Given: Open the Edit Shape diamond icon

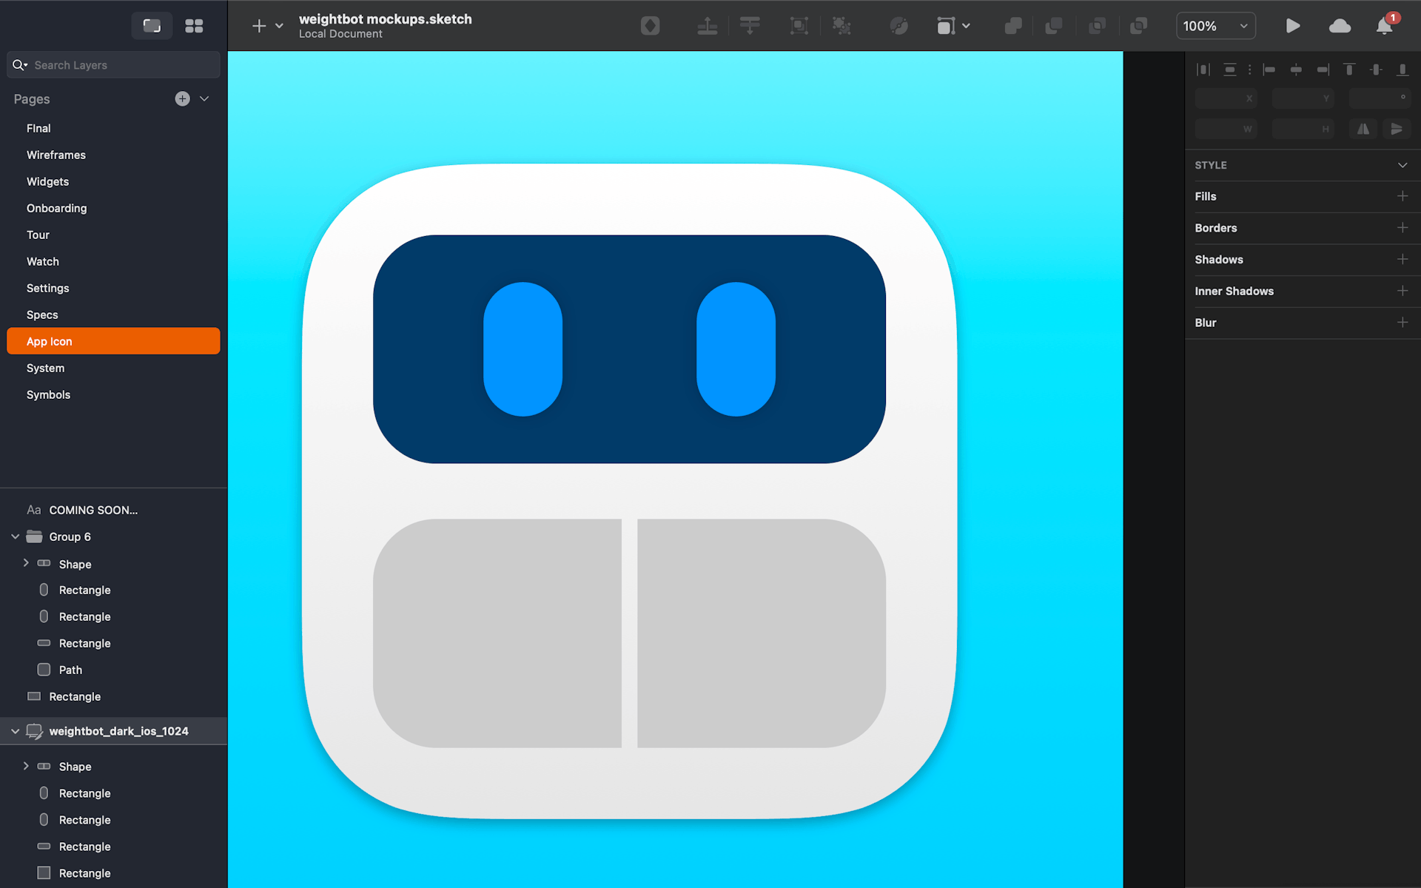Looking at the screenshot, I should click(x=650, y=25).
